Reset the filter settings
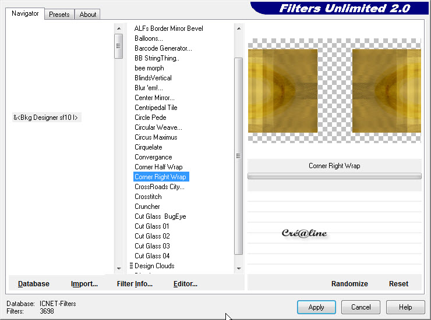431x320 pixels. (398, 284)
